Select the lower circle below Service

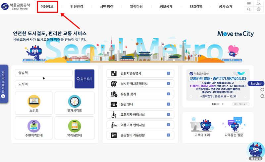[x=262, y=96]
